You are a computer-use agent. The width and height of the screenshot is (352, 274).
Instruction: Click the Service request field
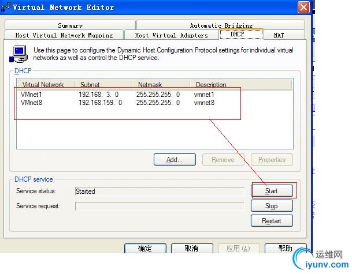pyautogui.click(x=160, y=206)
